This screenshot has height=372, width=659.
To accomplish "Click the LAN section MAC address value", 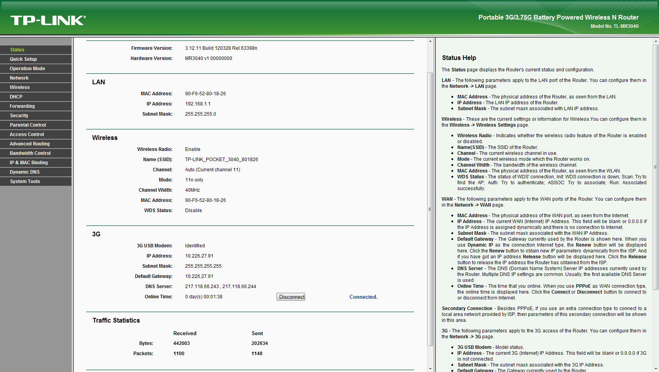I will tap(206, 94).
